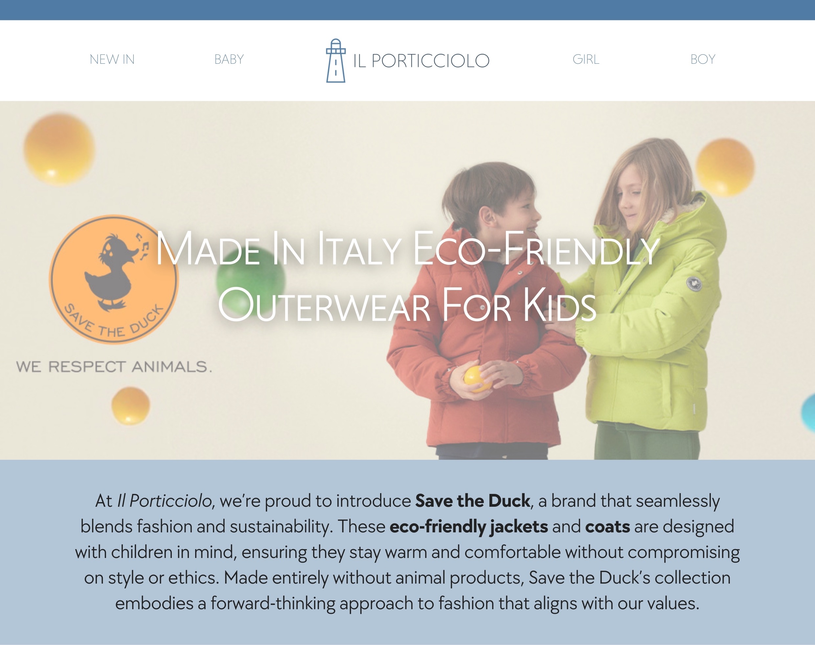This screenshot has width=815, height=645.
Task: Open the NEW IN menu
Action: 112,59
